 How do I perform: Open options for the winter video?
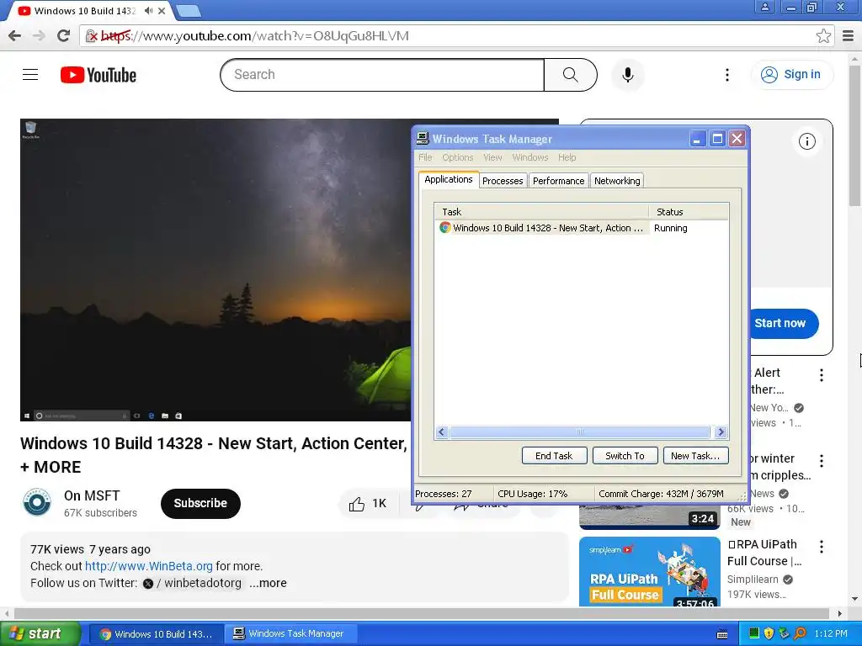point(822,461)
